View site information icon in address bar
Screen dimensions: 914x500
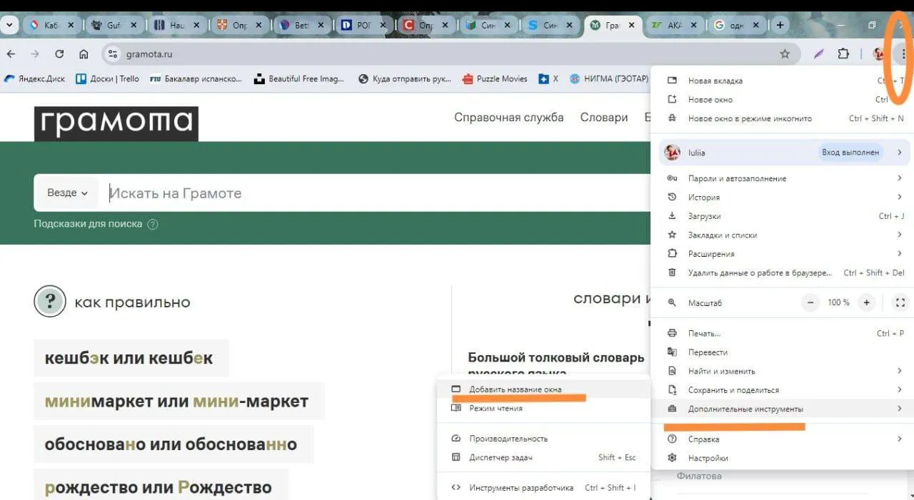(x=111, y=53)
